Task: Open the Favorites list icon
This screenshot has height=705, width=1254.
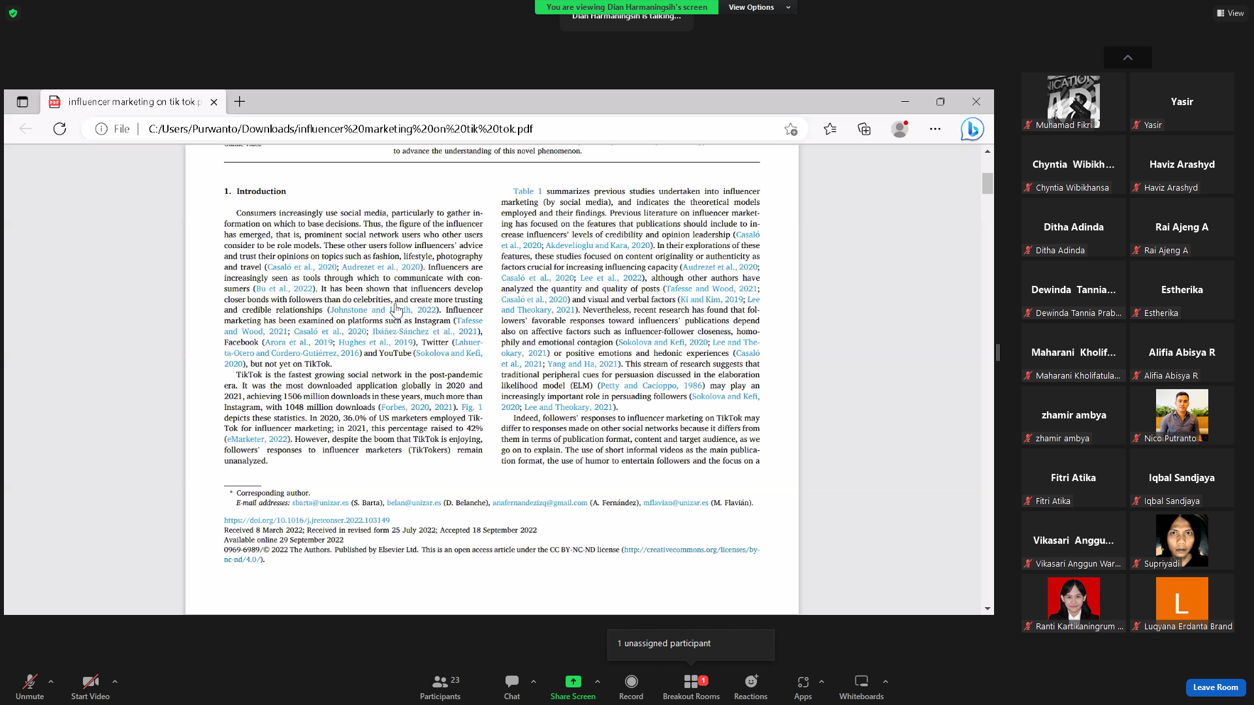Action: tap(830, 129)
